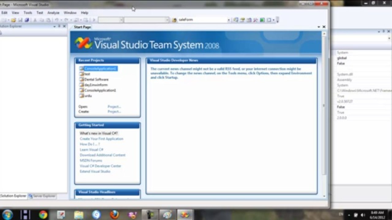
Task: Open the Solution Configurations dropdown
Action: pyautogui.click(x=121, y=20)
